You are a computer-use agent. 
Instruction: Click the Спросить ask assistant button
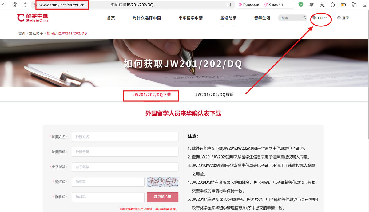(x=274, y=5)
